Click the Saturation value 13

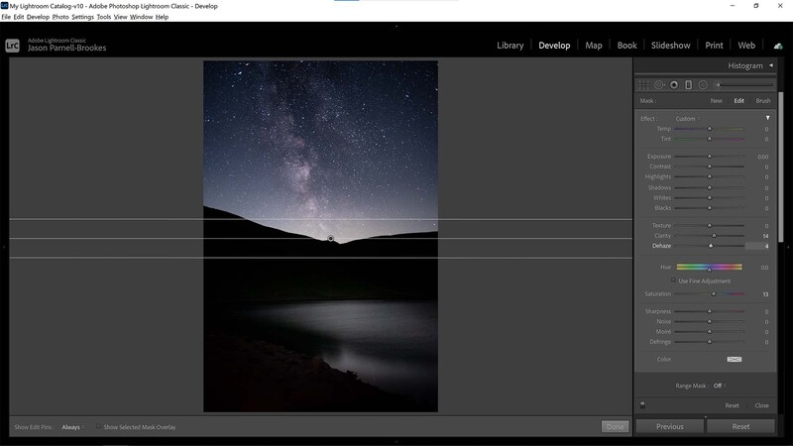(x=765, y=293)
